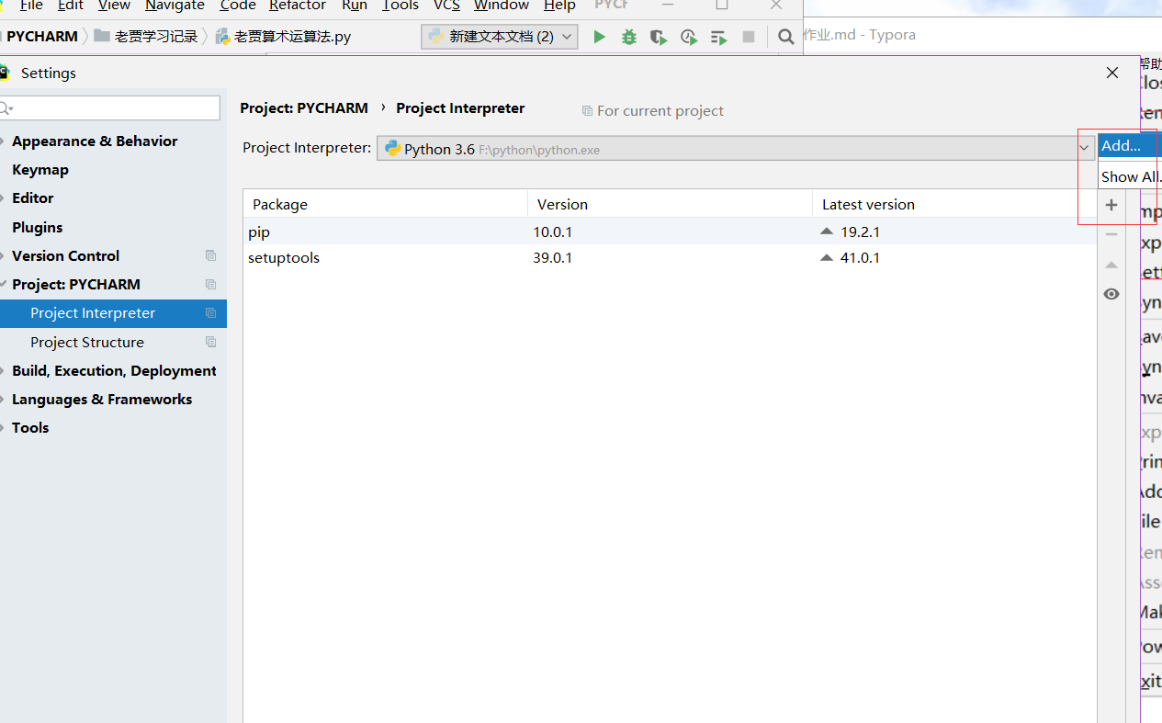Viewport: 1162px width, 723px height.
Task: Uninstall package with the minus icon
Action: click(x=1111, y=234)
